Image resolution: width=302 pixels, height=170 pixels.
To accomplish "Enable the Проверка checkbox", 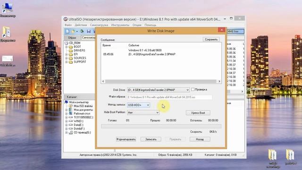I will click(x=193, y=89).
